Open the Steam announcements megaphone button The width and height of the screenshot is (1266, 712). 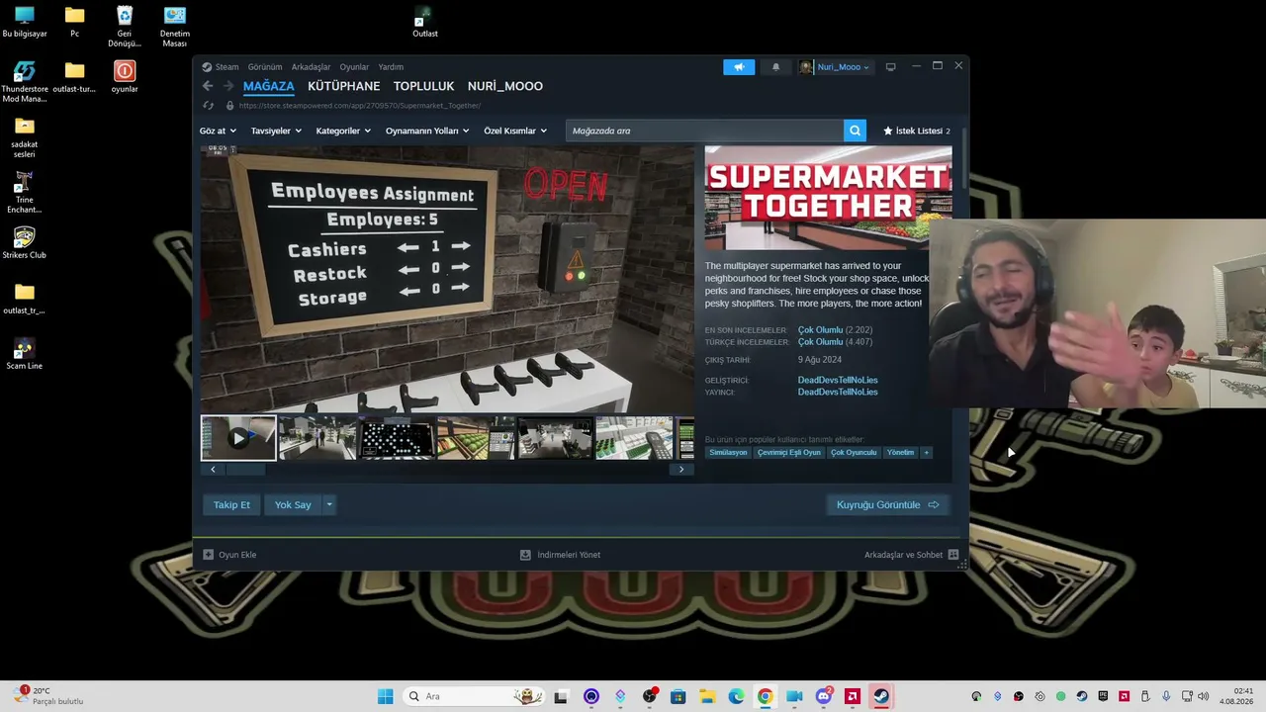point(739,67)
